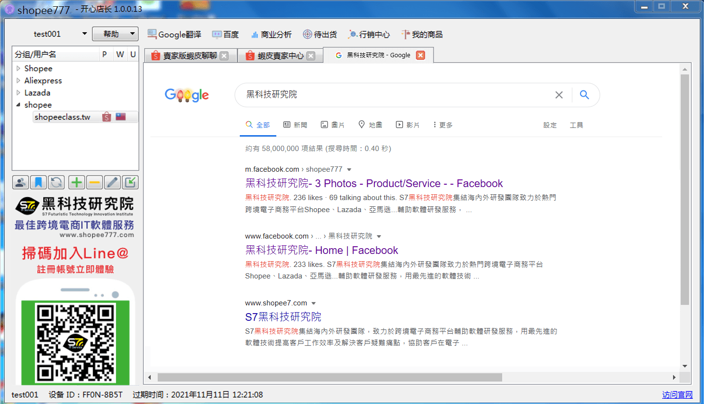Switch to the 賣家版蝦皮聊聊 tab
This screenshot has width=704, height=404.
click(x=190, y=56)
